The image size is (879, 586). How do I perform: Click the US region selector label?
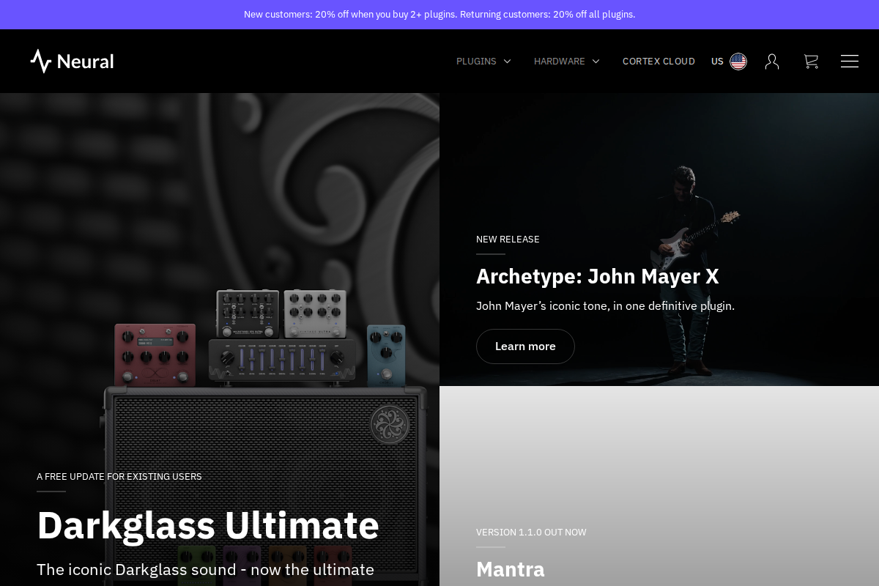pyautogui.click(x=717, y=62)
